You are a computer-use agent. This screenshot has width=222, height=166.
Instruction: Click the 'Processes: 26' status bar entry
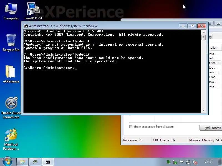click(133, 140)
